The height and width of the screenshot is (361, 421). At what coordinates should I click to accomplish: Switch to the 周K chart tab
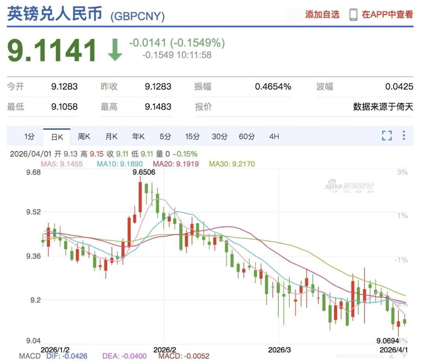[x=84, y=137]
